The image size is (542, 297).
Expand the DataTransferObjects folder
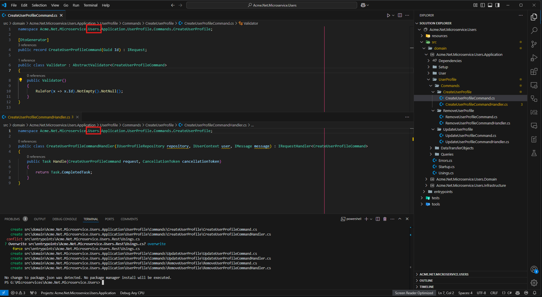(431, 148)
